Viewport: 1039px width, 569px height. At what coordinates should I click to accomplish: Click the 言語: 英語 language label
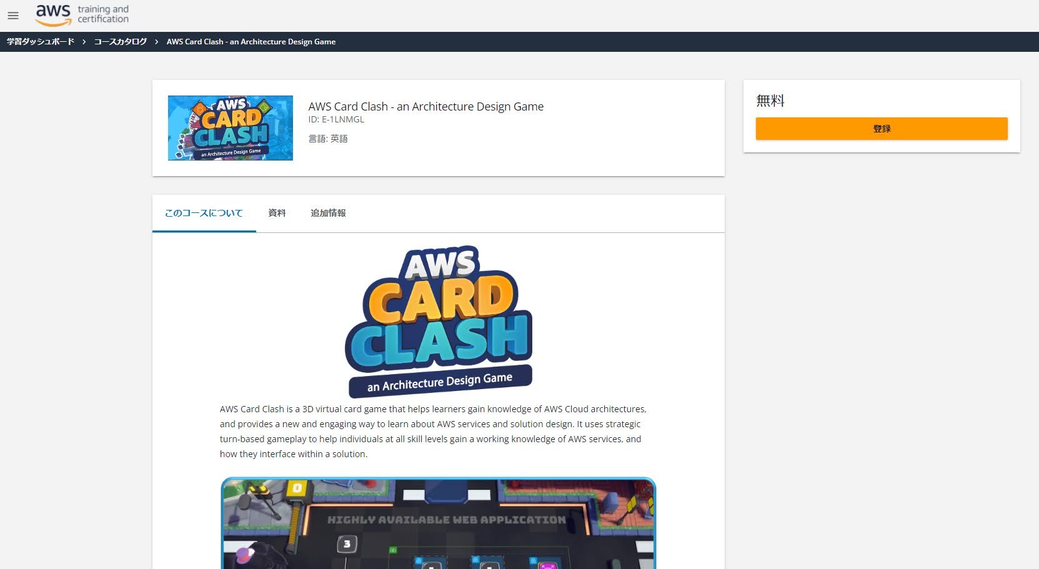tap(327, 138)
